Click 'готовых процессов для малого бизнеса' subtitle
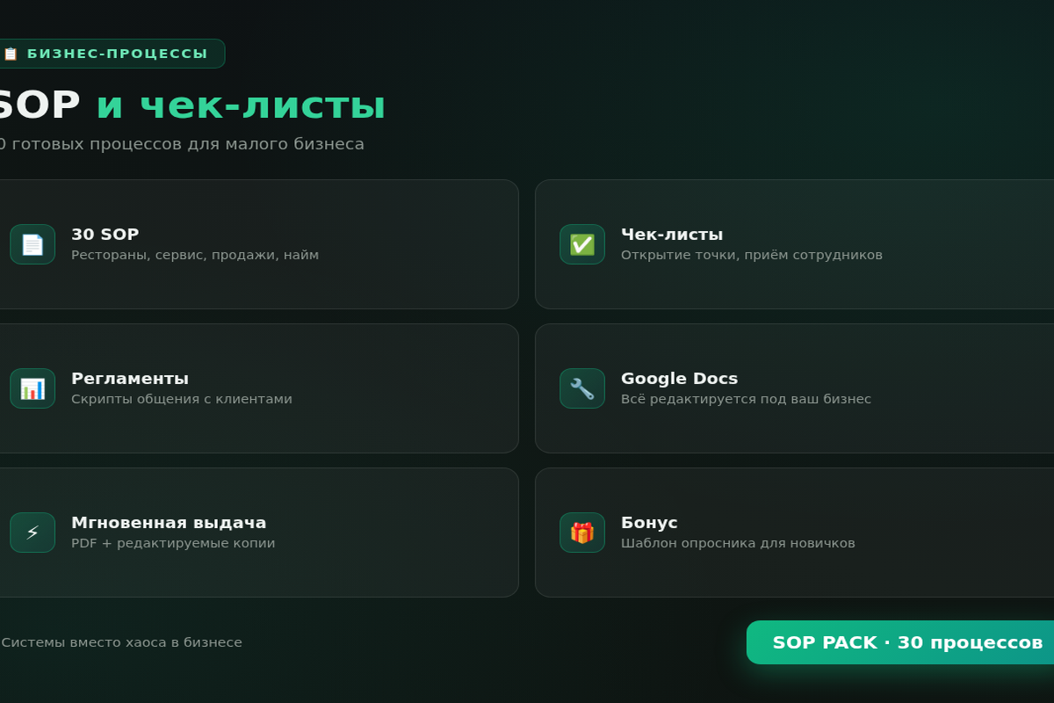Screen dimensions: 1054x703 click(188, 144)
